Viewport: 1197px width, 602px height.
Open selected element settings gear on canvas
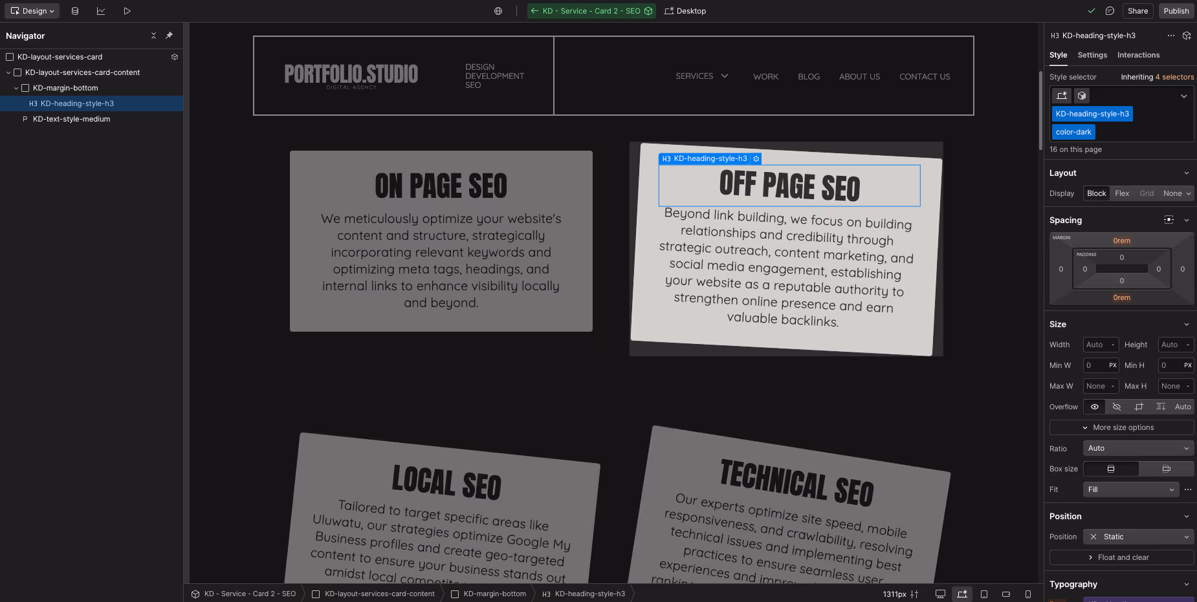tap(756, 158)
